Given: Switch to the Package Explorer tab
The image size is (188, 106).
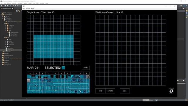Looking at the screenshot, I should (x=7, y=8).
